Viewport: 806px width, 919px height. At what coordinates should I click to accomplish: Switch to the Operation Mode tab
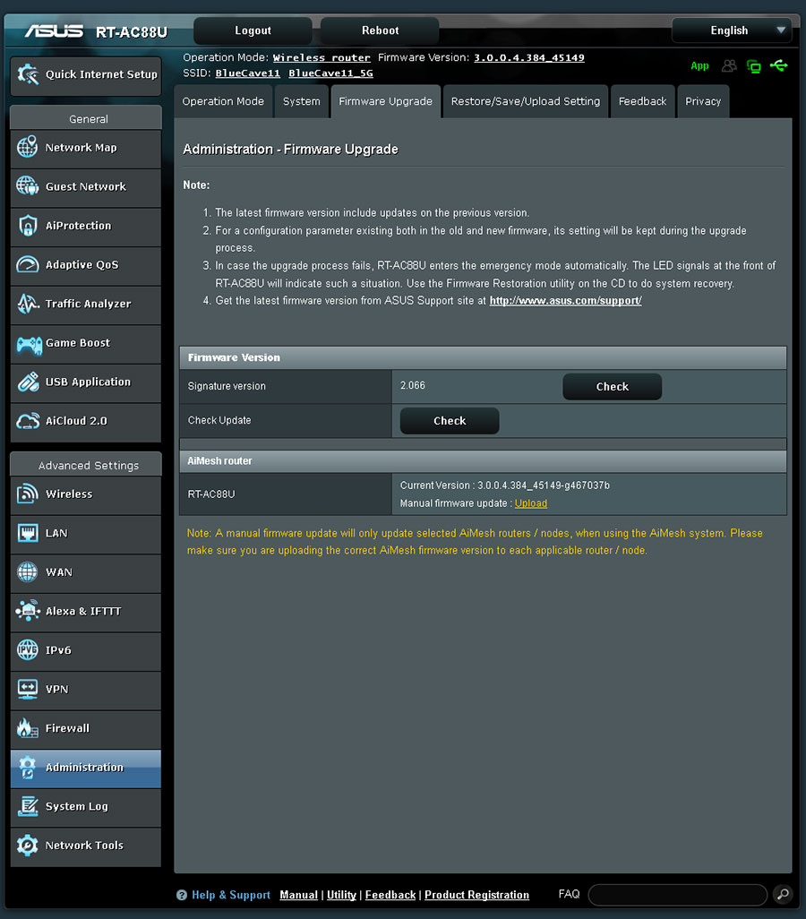[x=223, y=101]
